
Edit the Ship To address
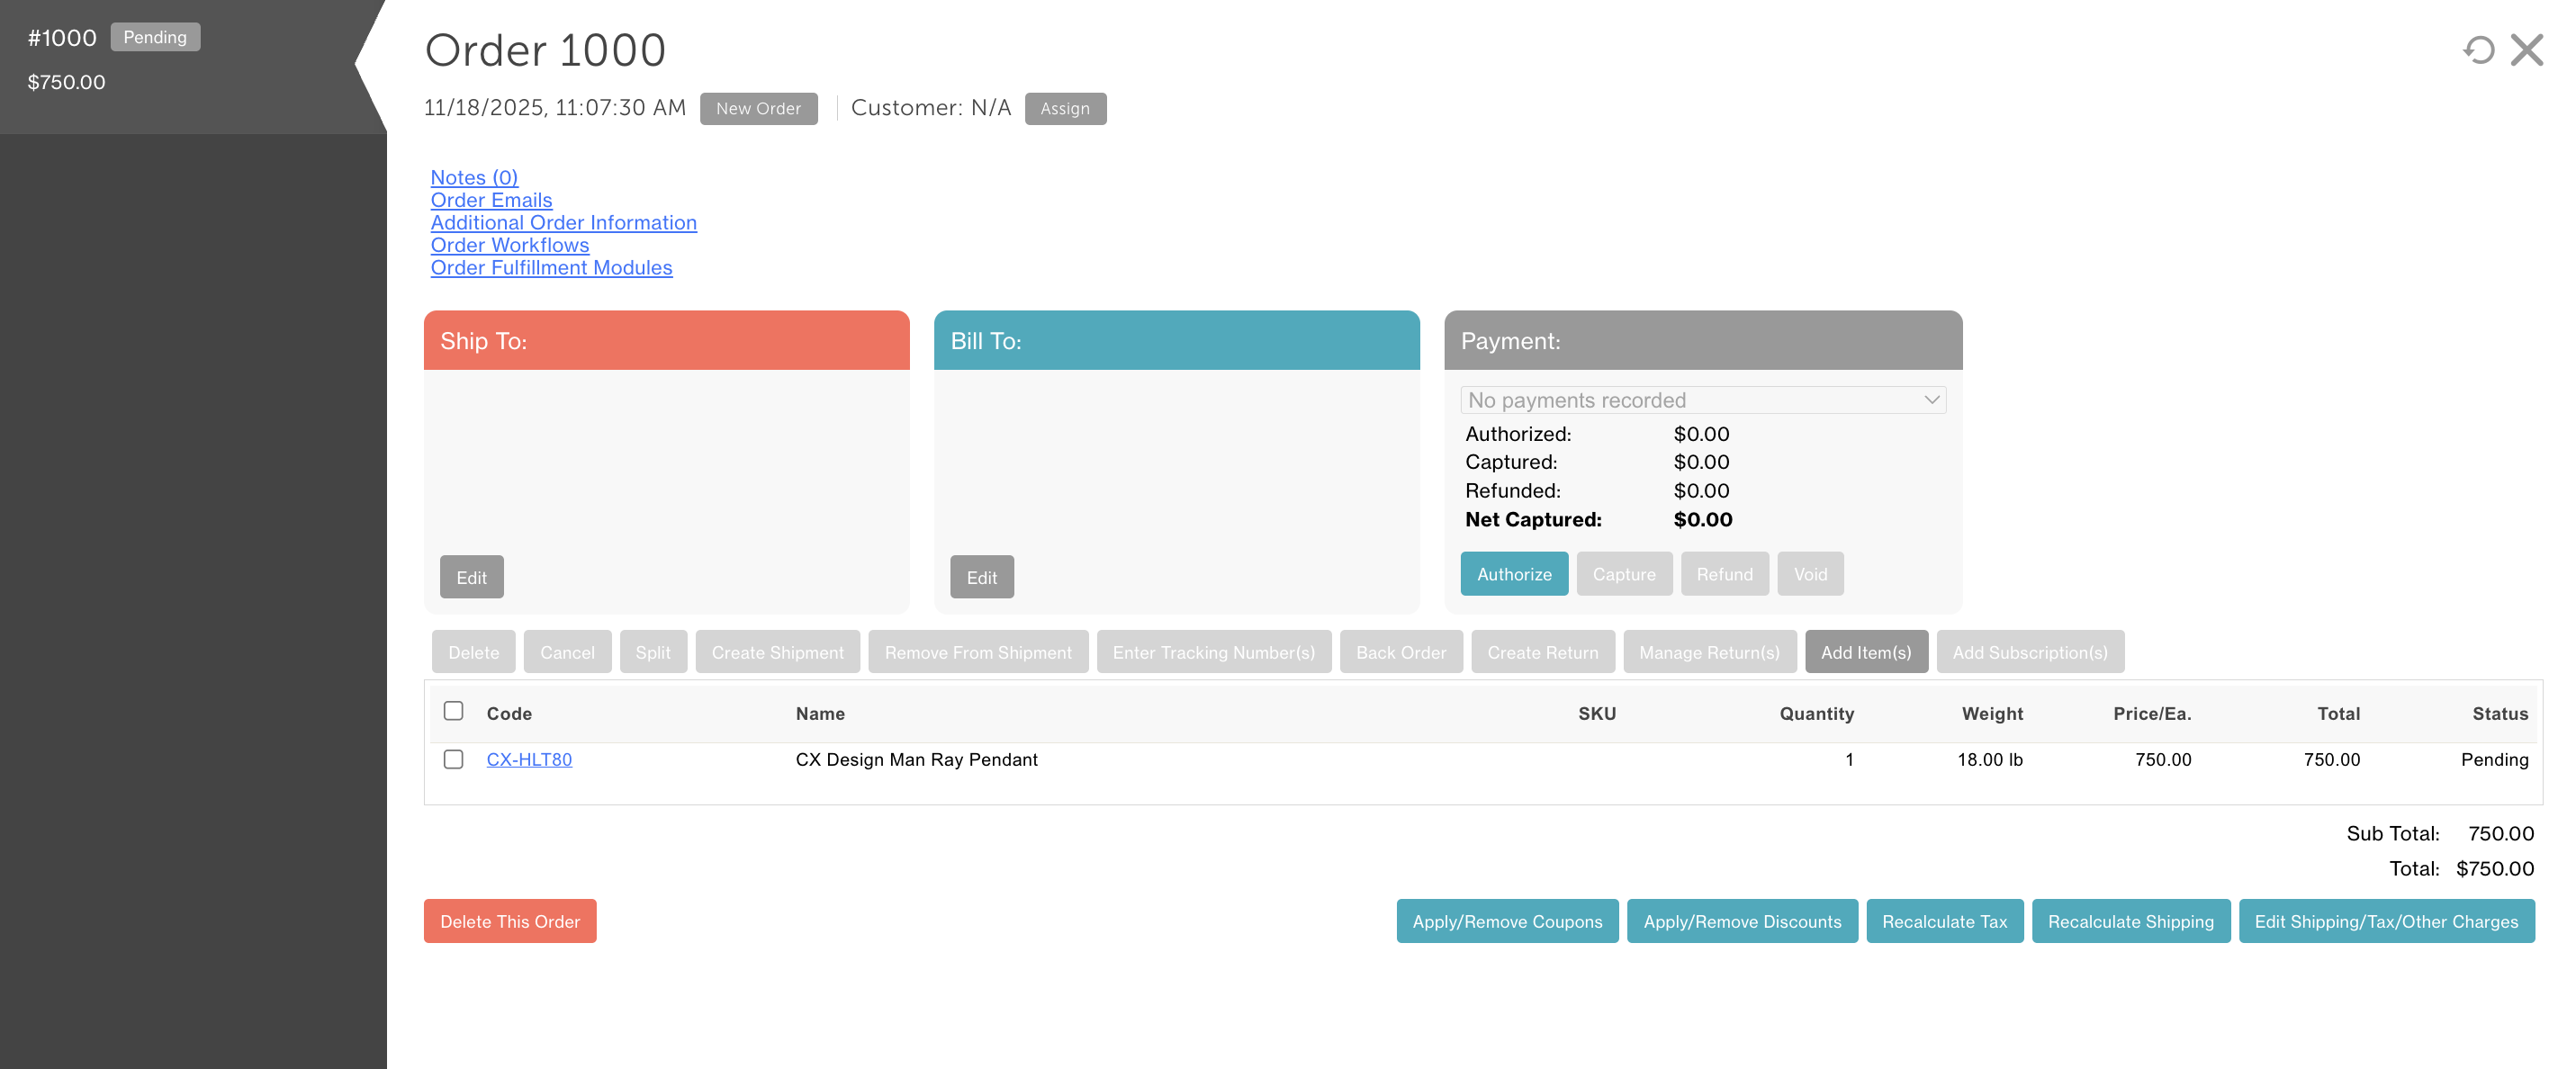click(x=471, y=577)
